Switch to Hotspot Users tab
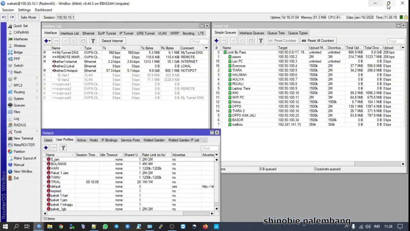 tap(48, 140)
